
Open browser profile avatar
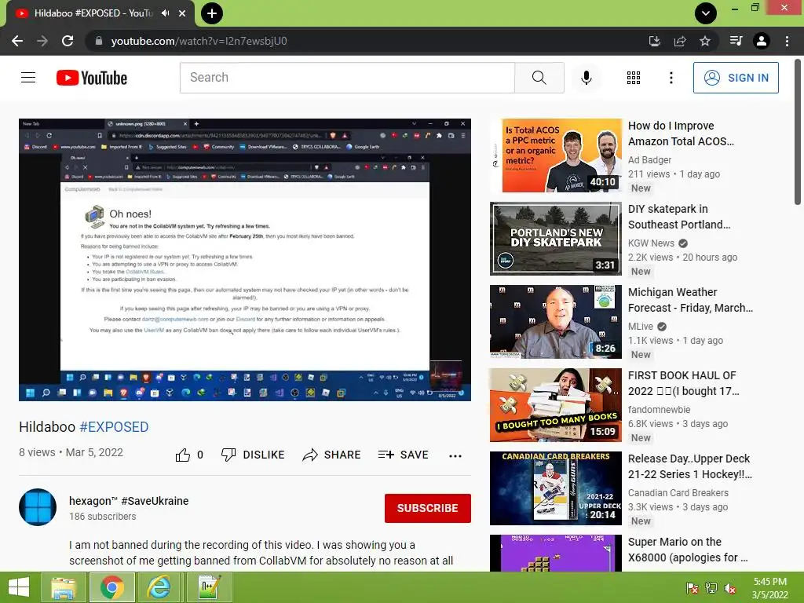[x=762, y=41]
